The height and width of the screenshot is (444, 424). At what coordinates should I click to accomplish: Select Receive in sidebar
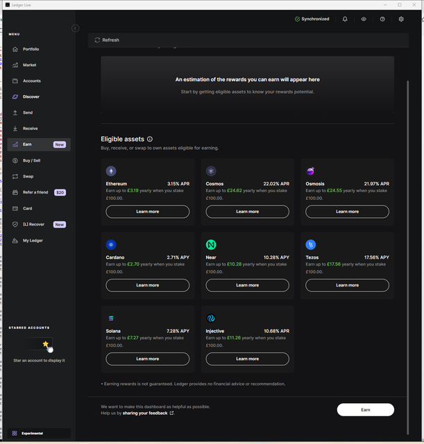(39, 128)
